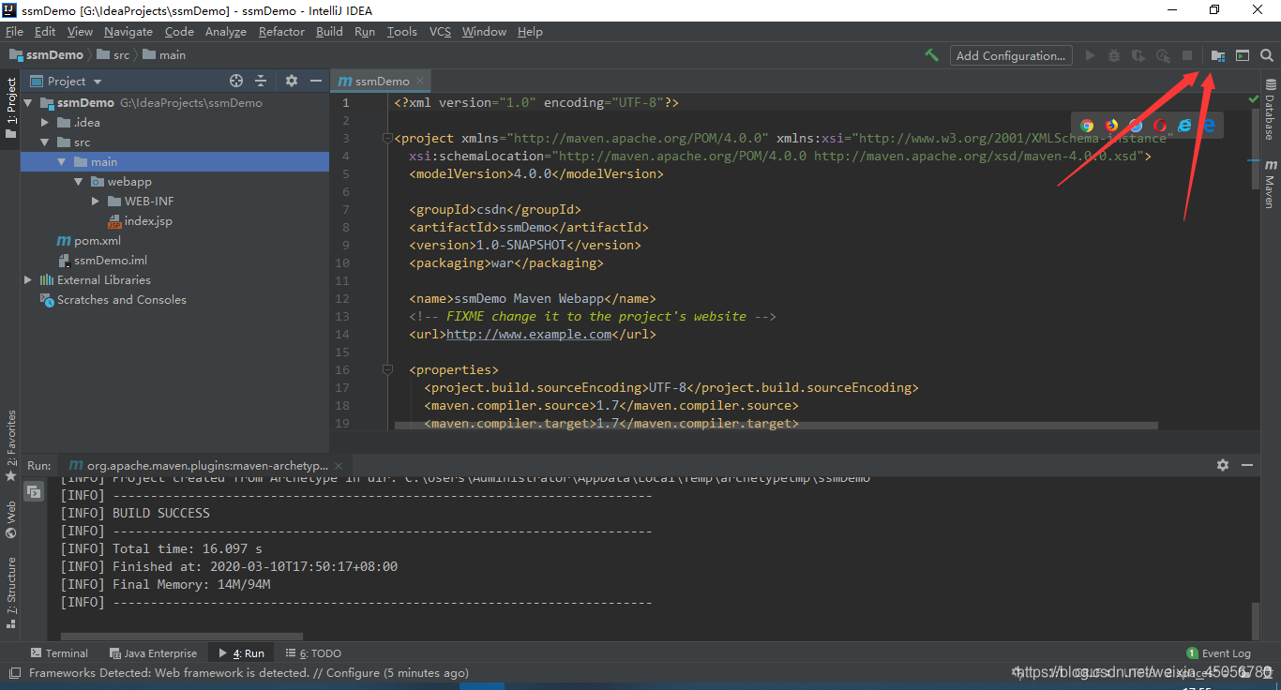Close the maven-archetype run tab

point(339,465)
